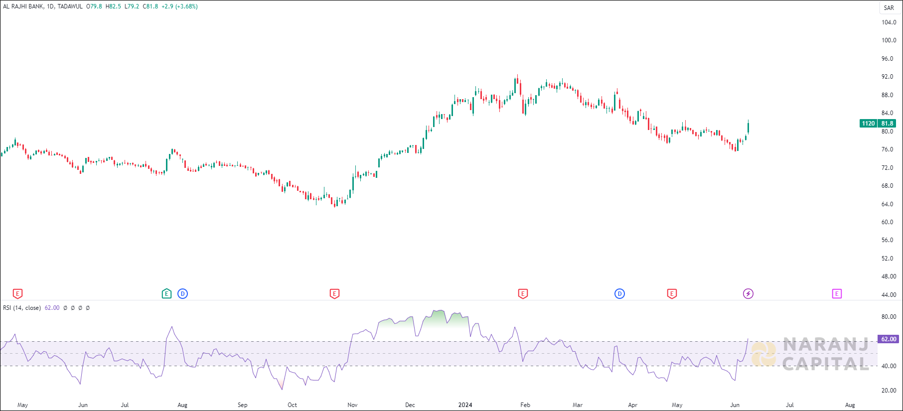Click the red earnings marker before May 2024

pyautogui.click(x=672, y=294)
